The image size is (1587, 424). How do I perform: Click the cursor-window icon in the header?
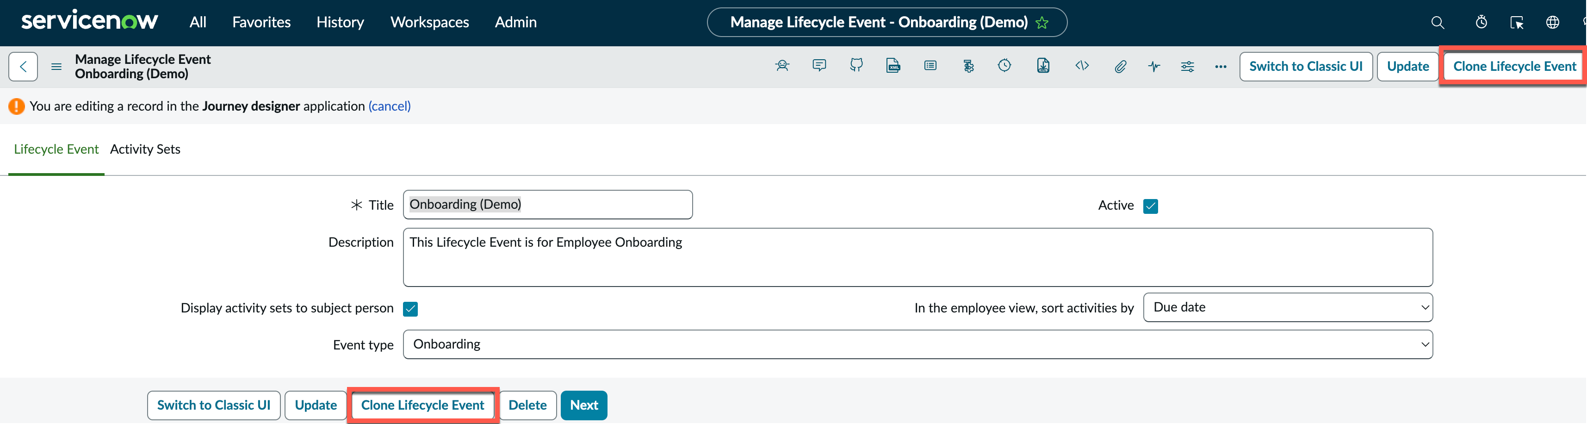pyautogui.click(x=1517, y=23)
